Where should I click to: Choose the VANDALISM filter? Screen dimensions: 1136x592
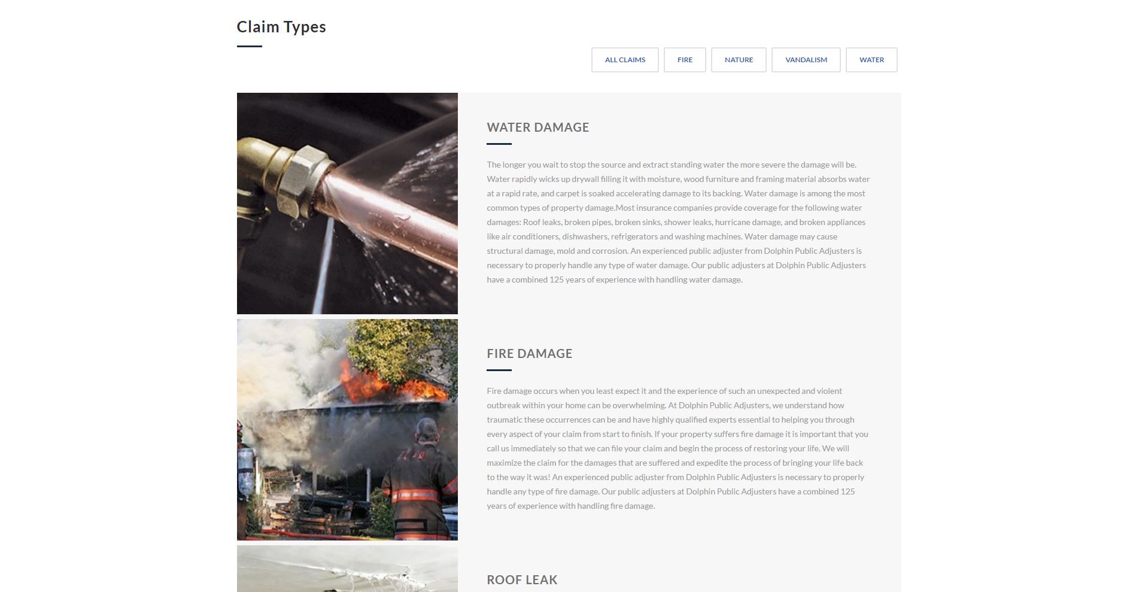point(806,60)
